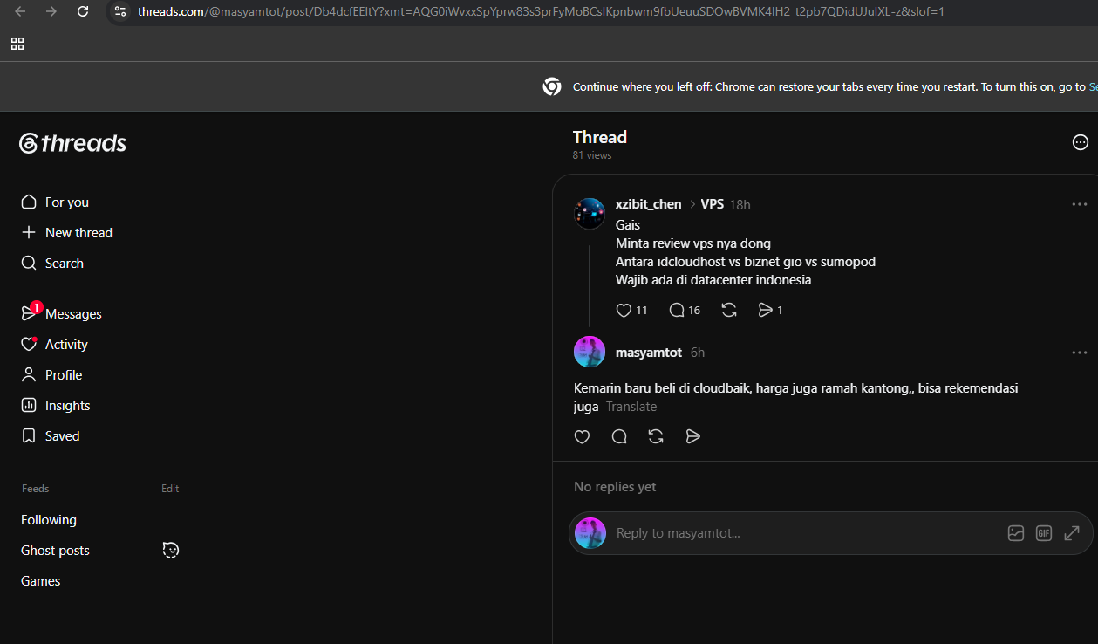Image resolution: width=1098 pixels, height=644 pixels.
Task: Open masyamtot's profile avatar in the post
Action: [590, 352]
